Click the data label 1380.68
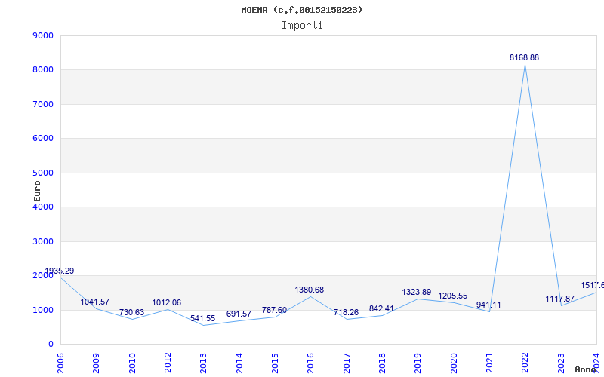The width and height of the screenshot is (604, 377). [310, 290]
